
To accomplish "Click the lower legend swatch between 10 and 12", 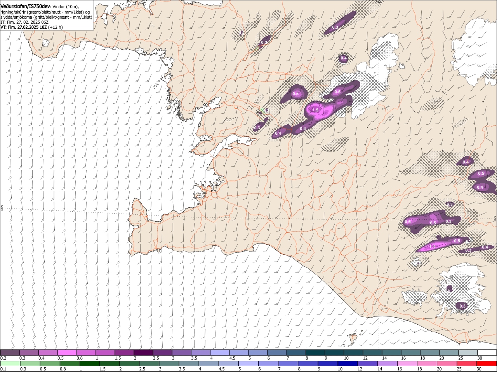I will click(x=348, y=363).
